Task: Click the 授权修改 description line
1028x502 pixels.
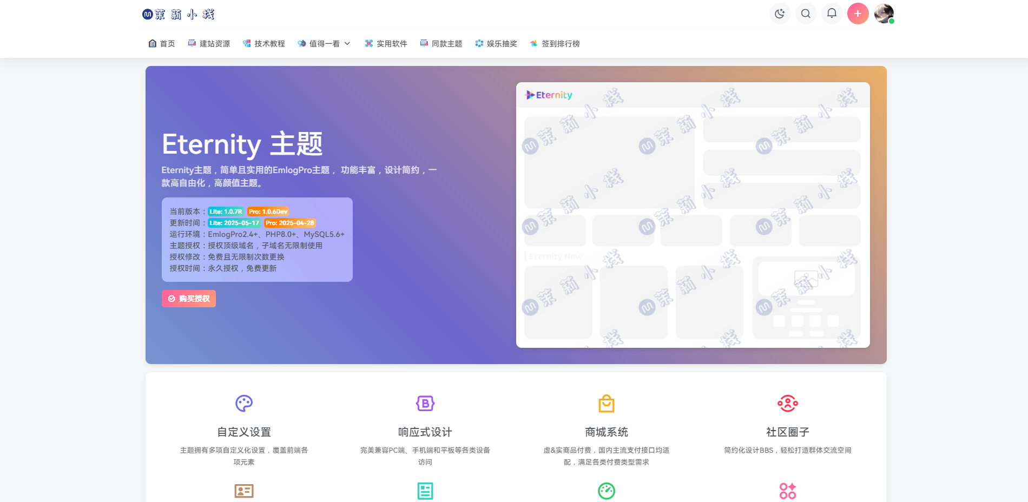Action: point(227,257)
